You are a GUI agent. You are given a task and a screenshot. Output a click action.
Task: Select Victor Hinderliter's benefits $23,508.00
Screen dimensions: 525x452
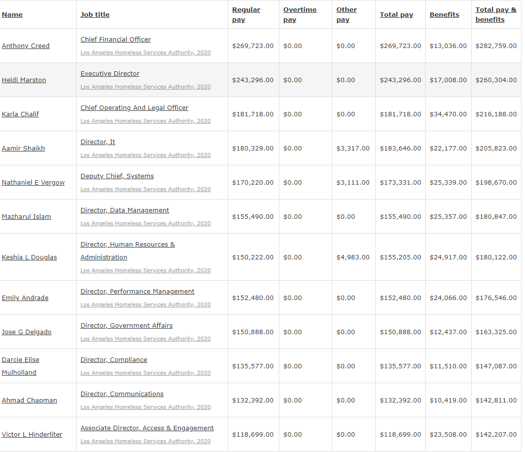click(448, 435)
